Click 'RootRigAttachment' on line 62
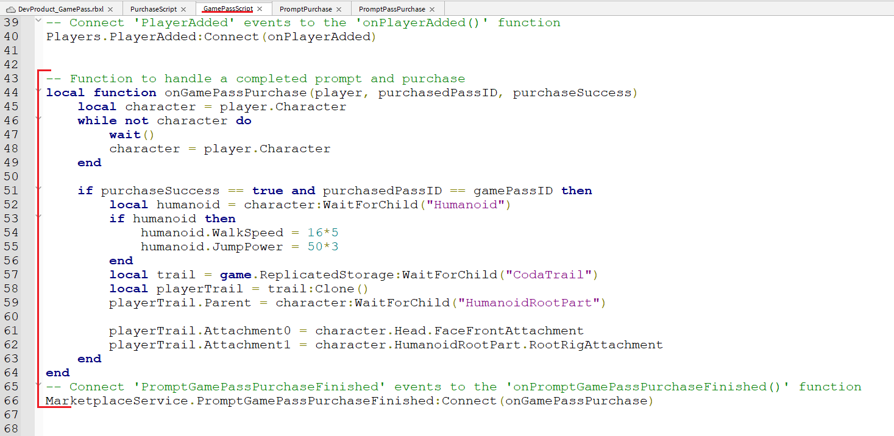This screenshot has height=436, width=894. 595,345
